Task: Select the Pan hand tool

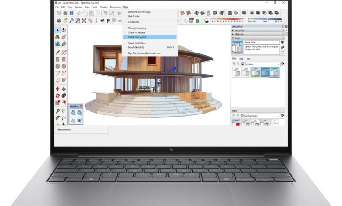Action: pyautogui.click(x=65, y=21)
